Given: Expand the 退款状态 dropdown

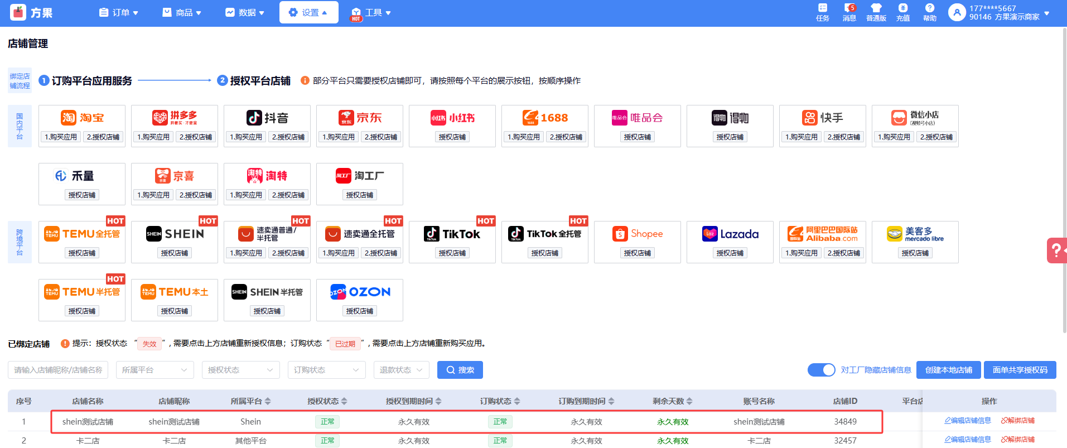Looking at the screenshot, I should coord(401,370).
